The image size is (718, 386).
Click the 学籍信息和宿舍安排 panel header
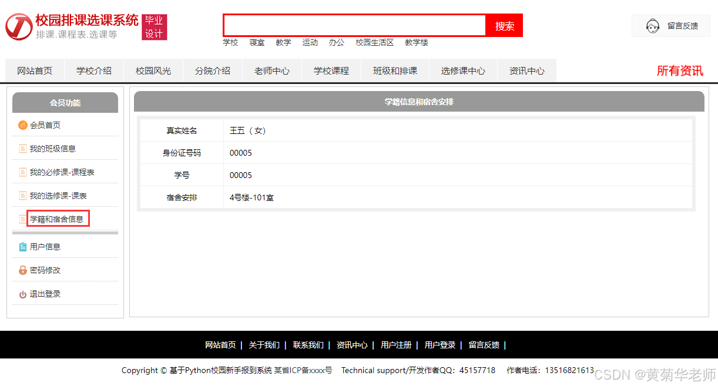click(419, 102)
